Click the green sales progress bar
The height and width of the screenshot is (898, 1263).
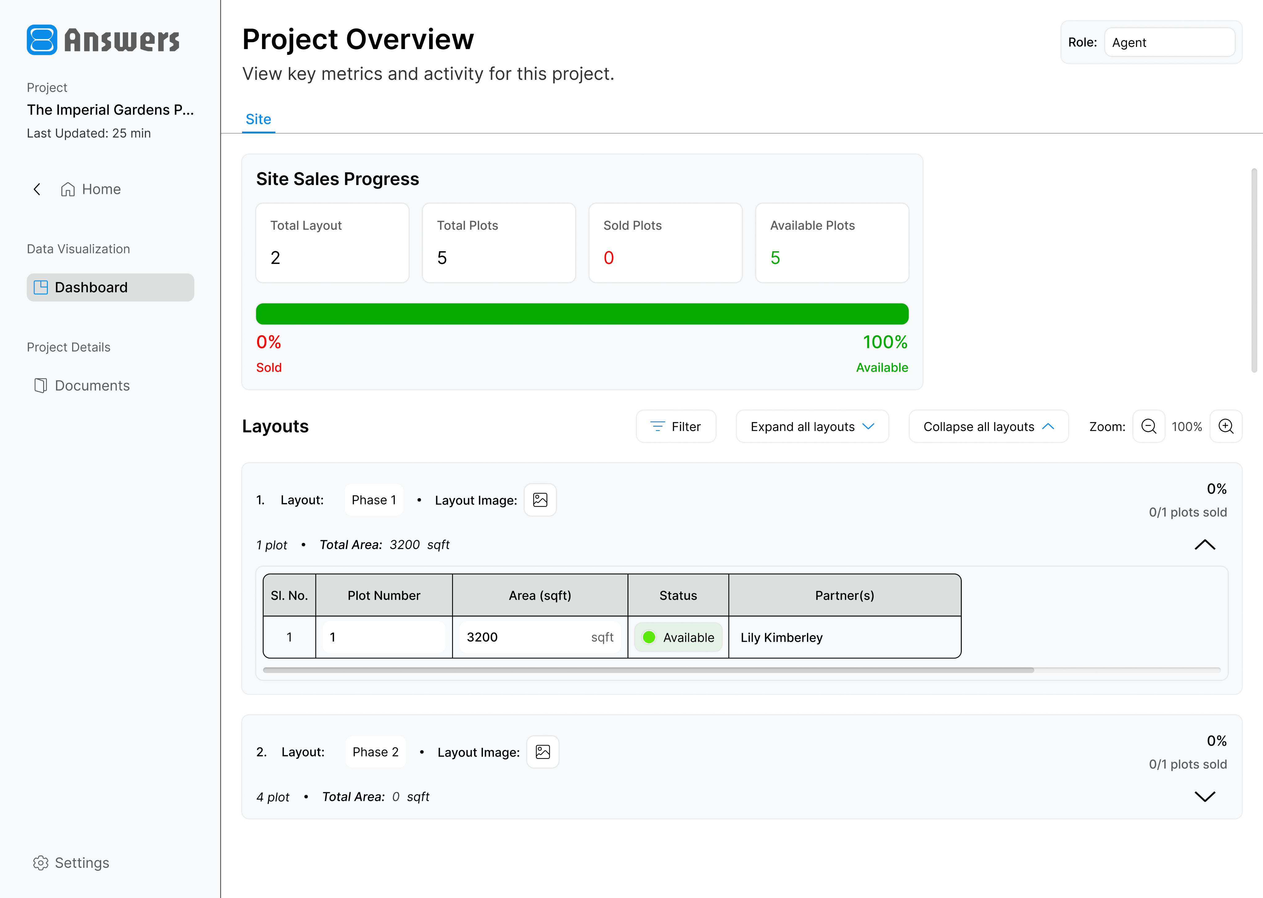[582, 314]
